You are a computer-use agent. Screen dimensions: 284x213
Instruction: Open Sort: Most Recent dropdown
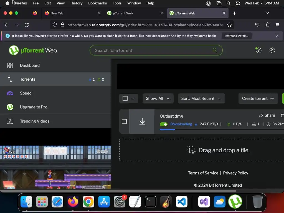201,98
